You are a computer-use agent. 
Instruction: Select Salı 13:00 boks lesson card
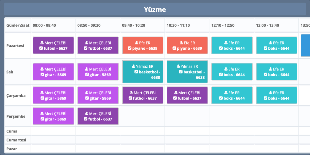[277, 72]
